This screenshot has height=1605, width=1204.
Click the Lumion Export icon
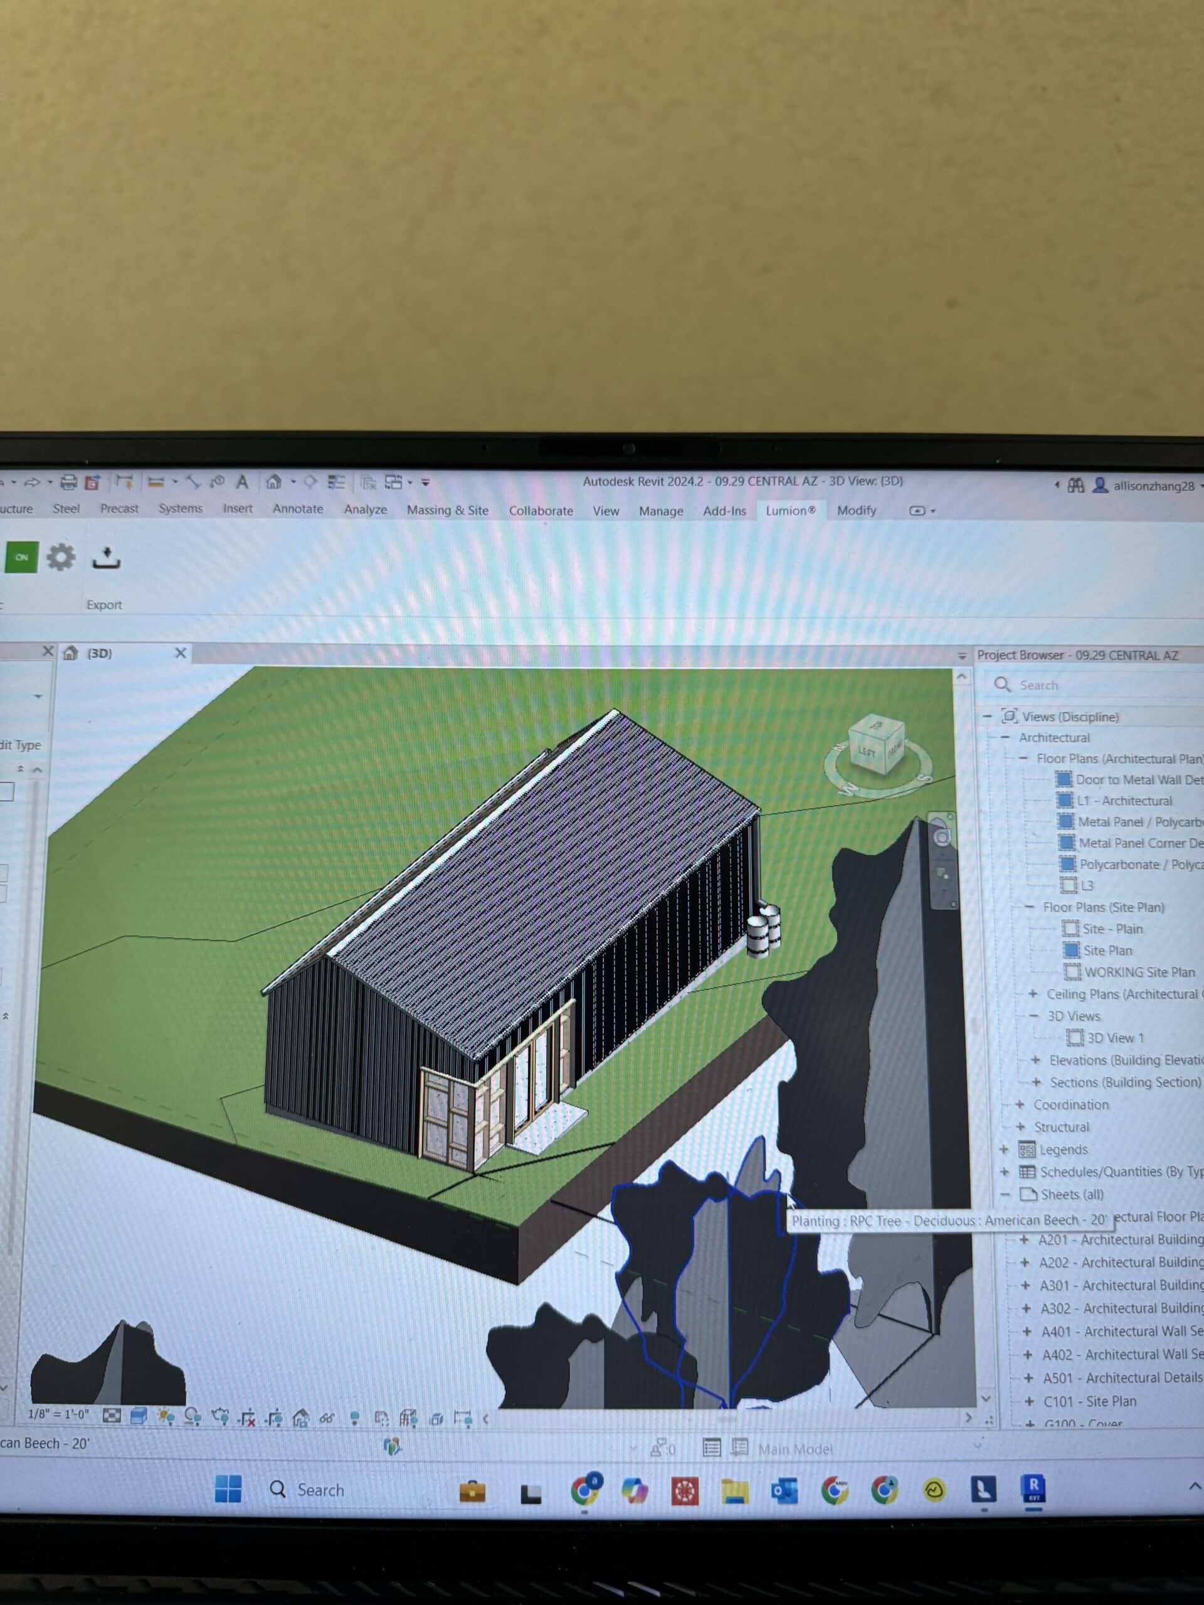[x=106, y=558]
